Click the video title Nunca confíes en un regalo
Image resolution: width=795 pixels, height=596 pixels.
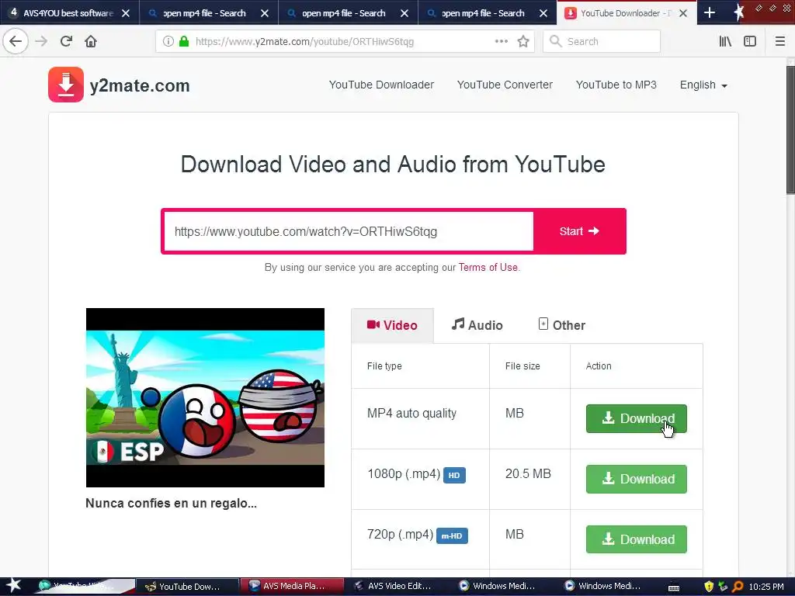(171, 503)
